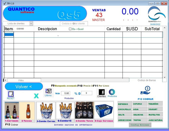
Task: Click the Config Botones button
Action: coord(140,125)
